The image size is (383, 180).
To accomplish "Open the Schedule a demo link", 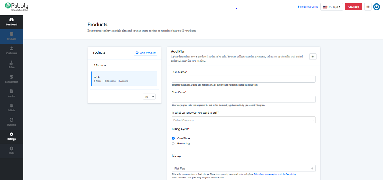I will (308, 7).
